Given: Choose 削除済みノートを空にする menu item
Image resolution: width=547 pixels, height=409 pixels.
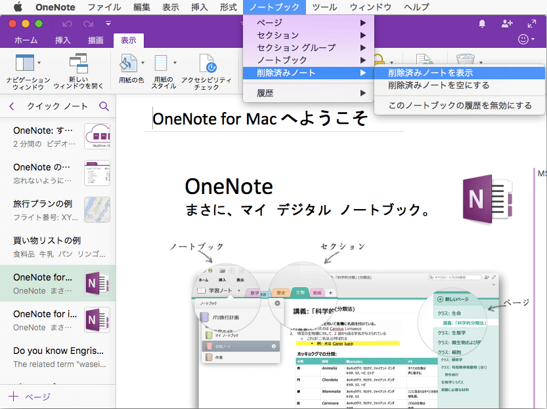Looking at the screenshot, I should (x=438, y=85).
